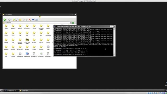Select the inf folder
The width and height of the screenshot is (167, 94).
pyautogui.click(x=34, y=34)
